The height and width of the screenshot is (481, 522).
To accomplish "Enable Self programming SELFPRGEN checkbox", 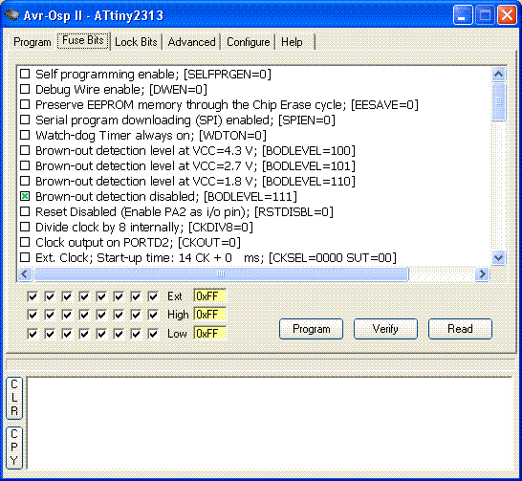I will click(25, 74).
